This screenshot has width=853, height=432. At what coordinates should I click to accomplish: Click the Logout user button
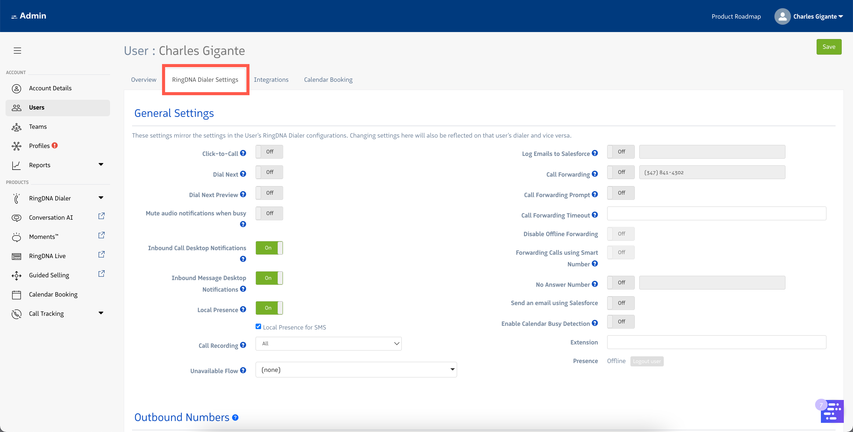(x=647, y=361)
